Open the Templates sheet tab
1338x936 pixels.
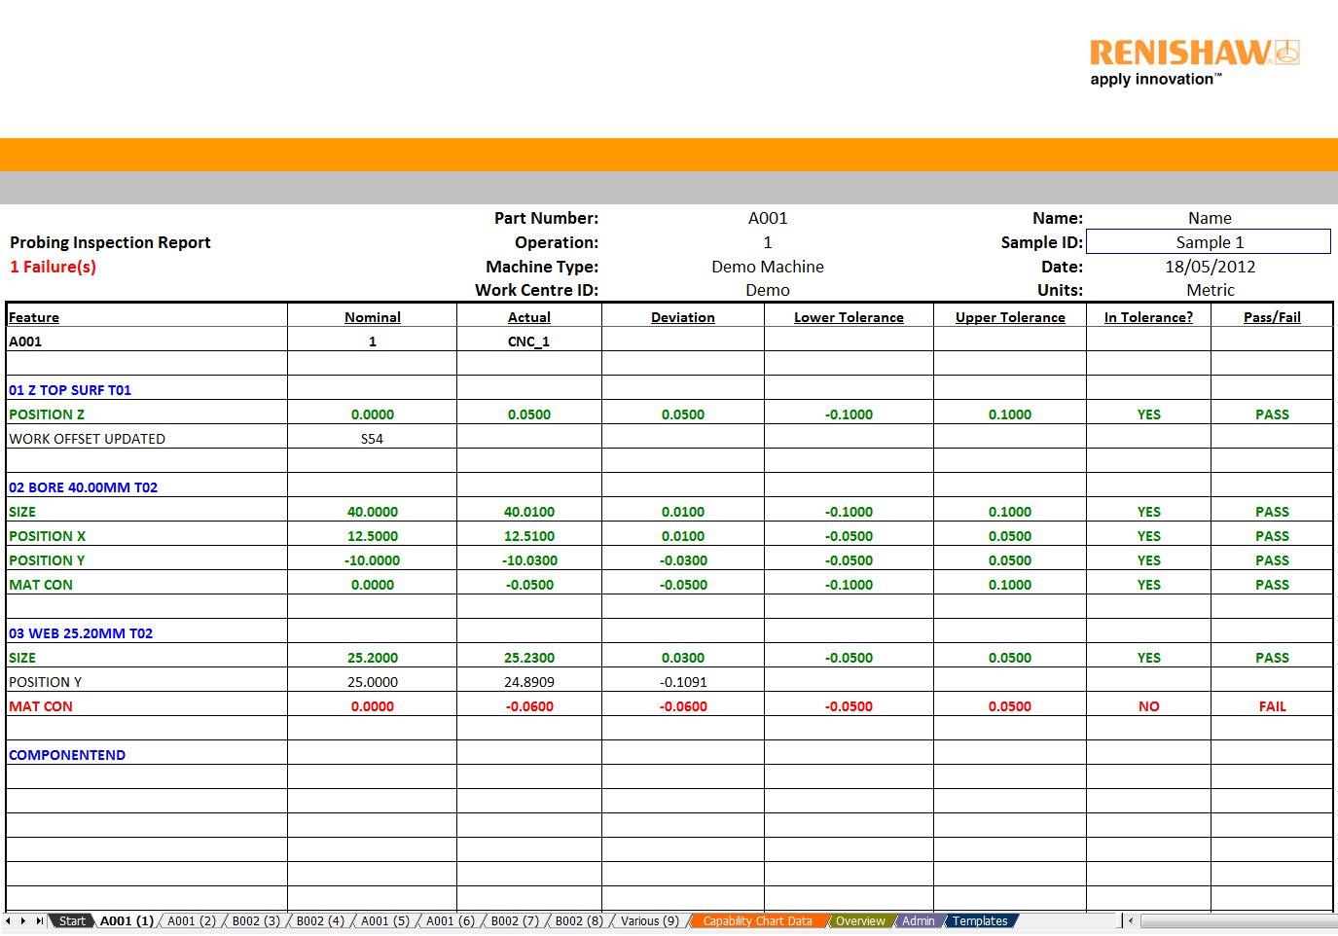click(x=980, y=921)
